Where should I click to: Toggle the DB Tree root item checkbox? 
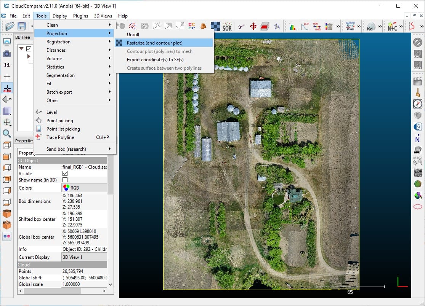[x=29, y=49]
